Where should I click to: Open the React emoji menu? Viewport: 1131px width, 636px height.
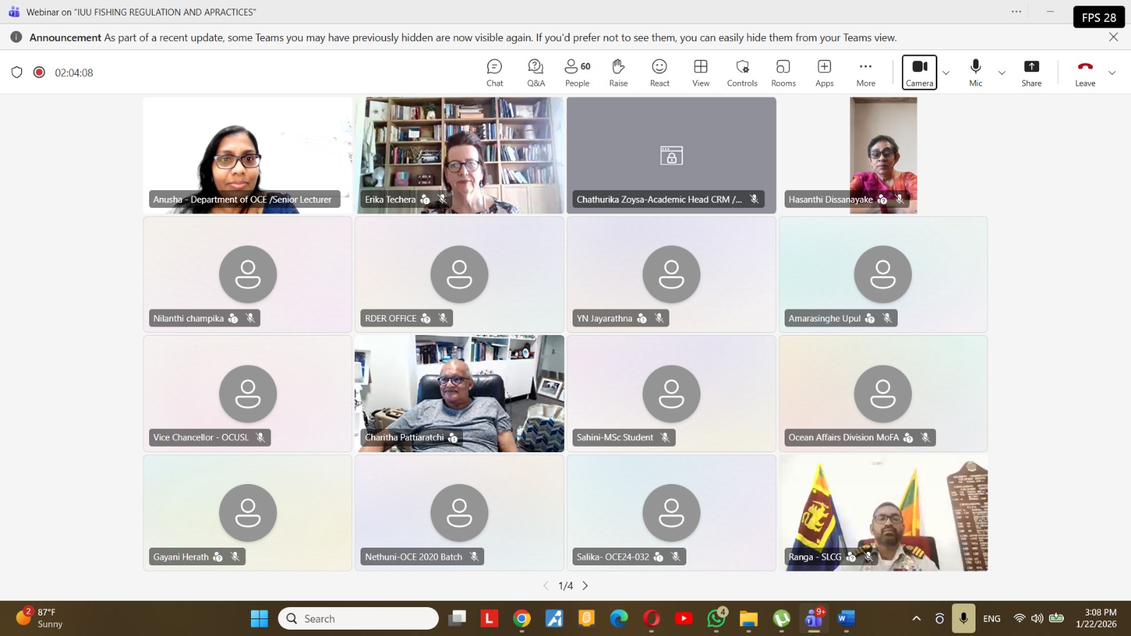659,72
